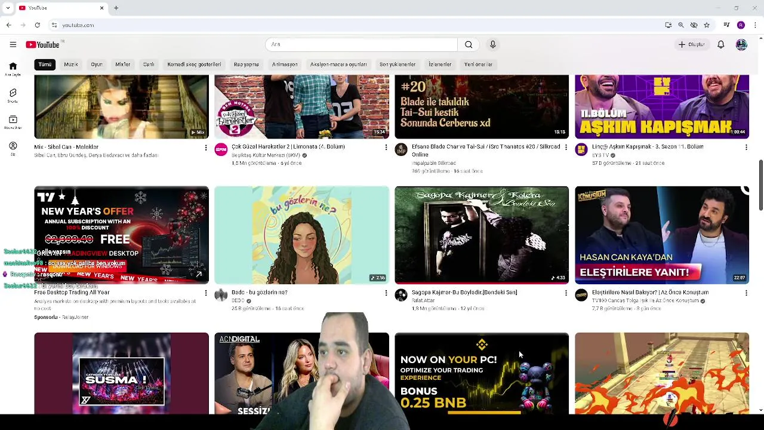Screen dimensions: 764x430
Task: Click the page vertical scrollbar thumb
Action: point(760,185)
